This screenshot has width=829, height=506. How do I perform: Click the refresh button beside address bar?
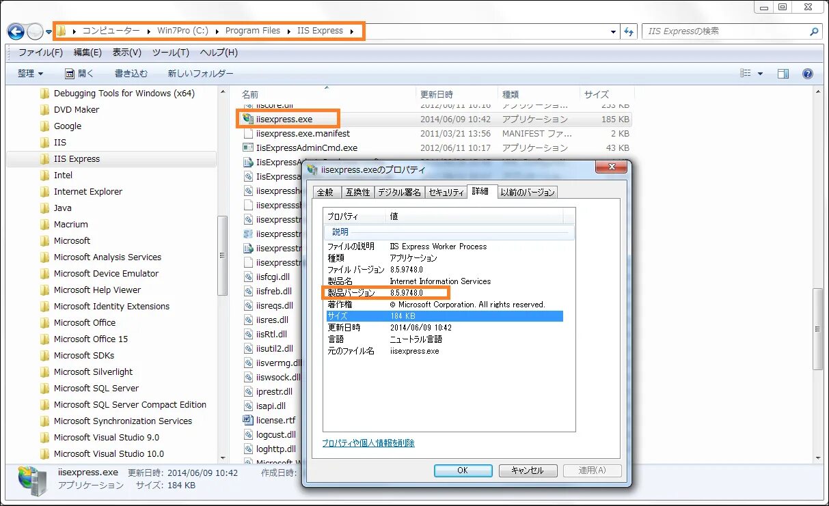point(629,31)
